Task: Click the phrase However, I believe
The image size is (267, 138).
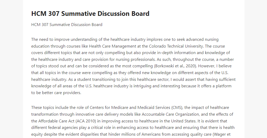Action: tap(215, 66)
